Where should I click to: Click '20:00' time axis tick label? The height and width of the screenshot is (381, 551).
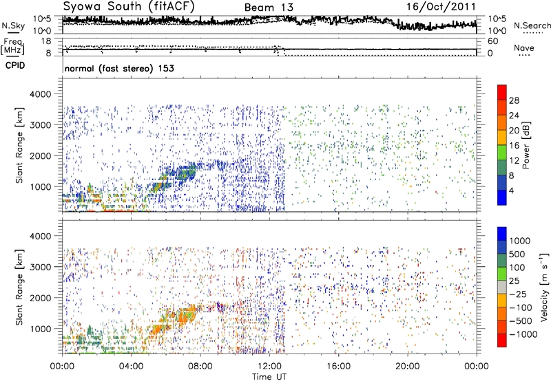pos(407,367)
